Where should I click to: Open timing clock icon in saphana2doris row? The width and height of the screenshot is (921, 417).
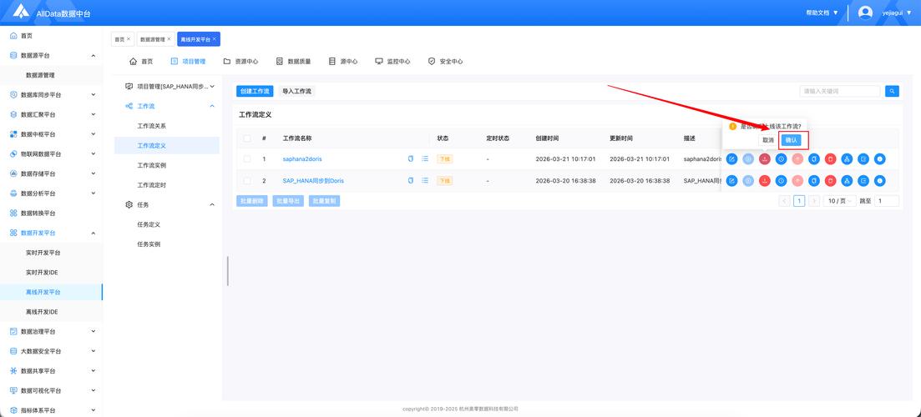pos(781,159)
